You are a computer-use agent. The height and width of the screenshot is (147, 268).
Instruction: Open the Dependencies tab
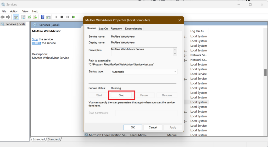click(x=133, y=29)
